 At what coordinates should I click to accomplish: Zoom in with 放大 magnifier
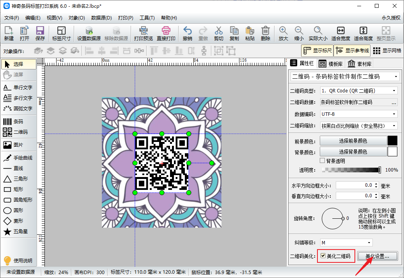[x=283, y=34]
